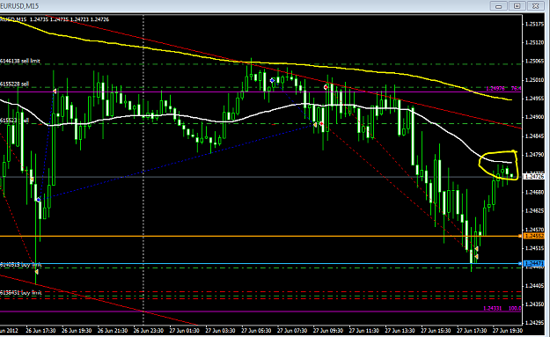Select the 6138431 buy limit order label
550x337 pixels.
pyautogui.click(x=21, y=292)
